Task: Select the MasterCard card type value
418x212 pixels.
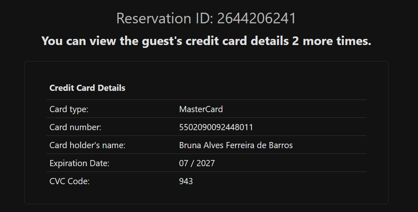Action: 201,109
